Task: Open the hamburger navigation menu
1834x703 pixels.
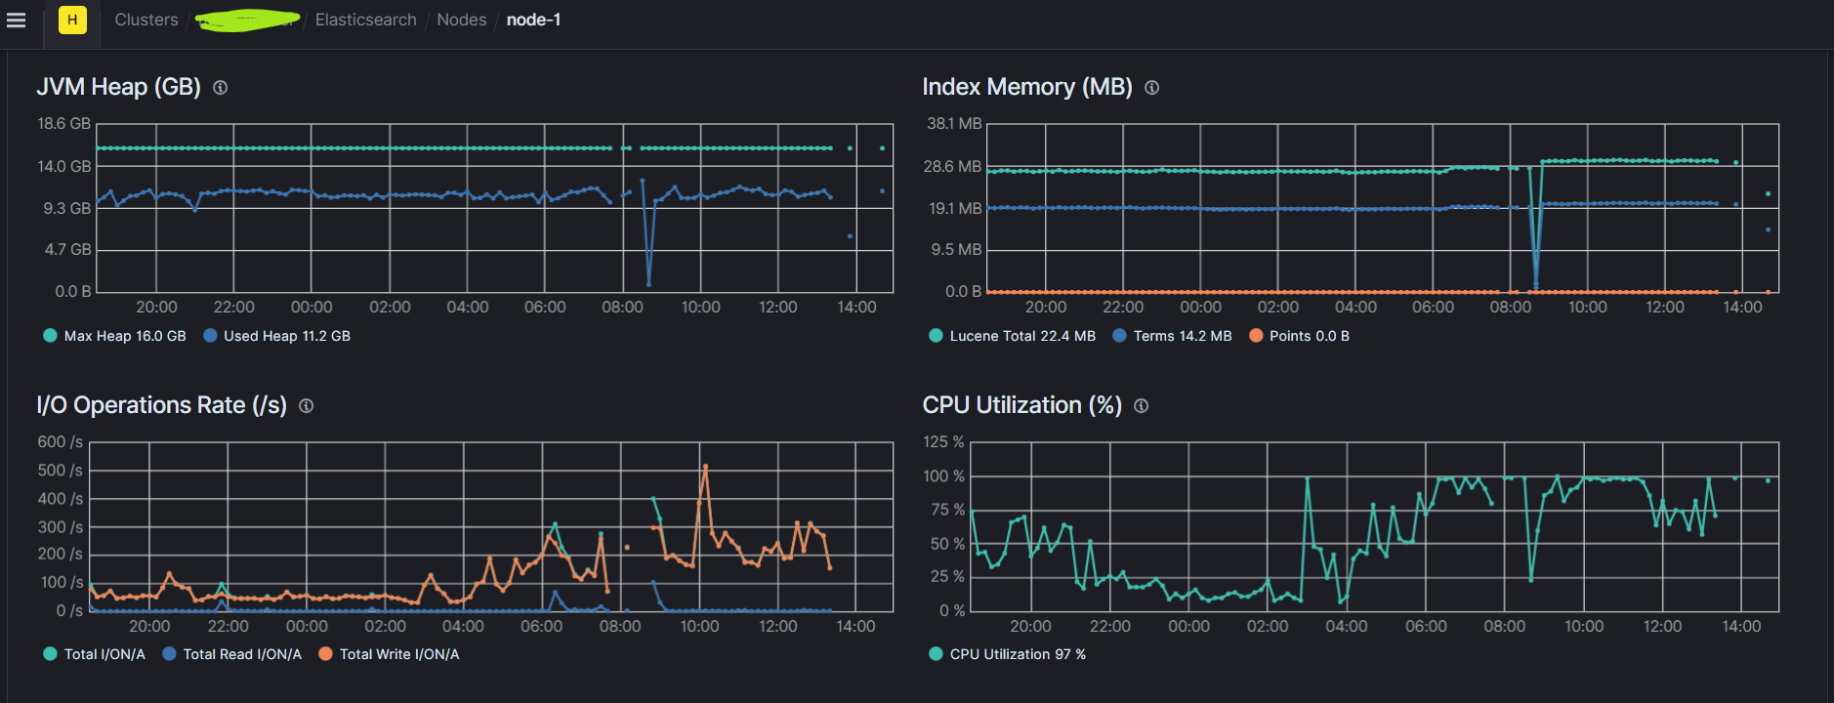Action: tap(16, 20)
